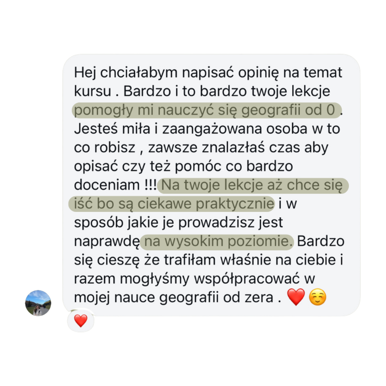Select highlighted text "Na twoje lekcje aż chce się"
This screenshot has height=386, width=386.
point(252,185)
